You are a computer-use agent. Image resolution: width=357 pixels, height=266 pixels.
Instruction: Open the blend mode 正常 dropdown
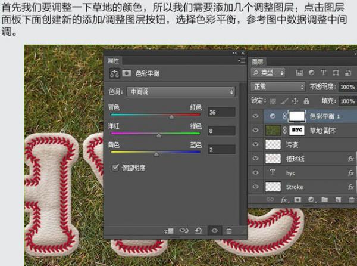[277, 86]
